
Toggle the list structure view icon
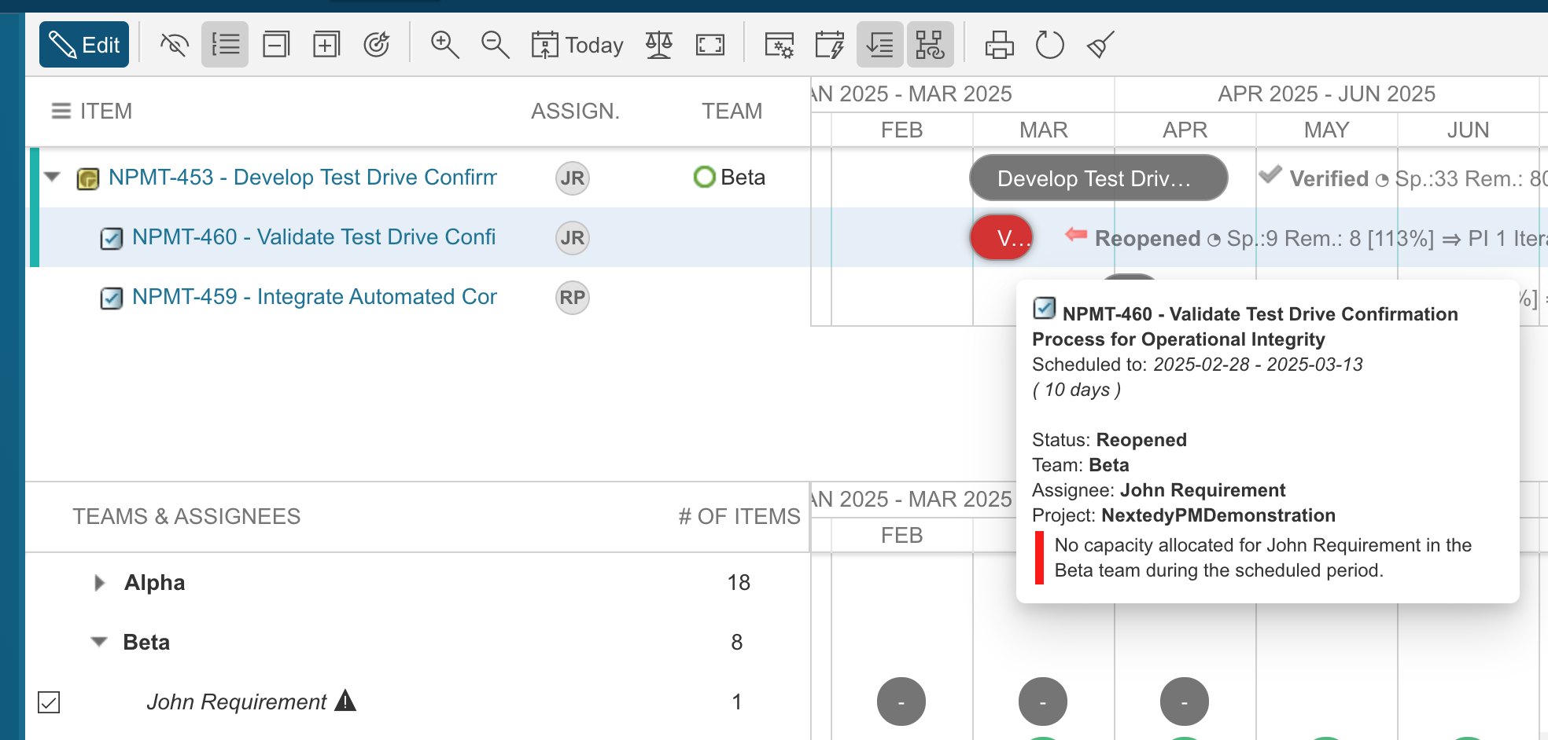tap(225, 45)
